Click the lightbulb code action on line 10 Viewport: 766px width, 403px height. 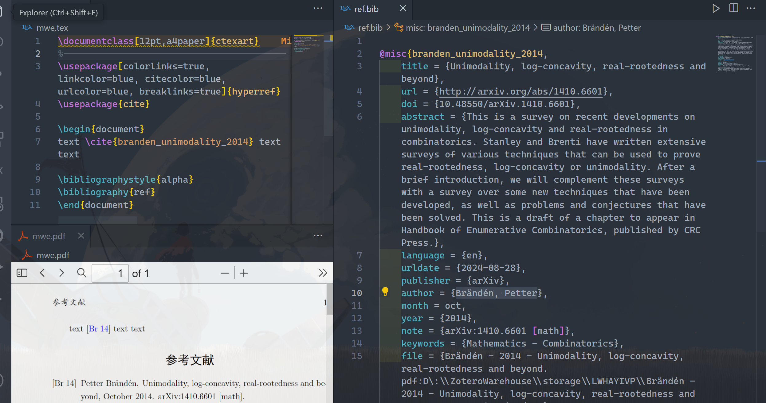pyautogui.click(x=385, y=292)
